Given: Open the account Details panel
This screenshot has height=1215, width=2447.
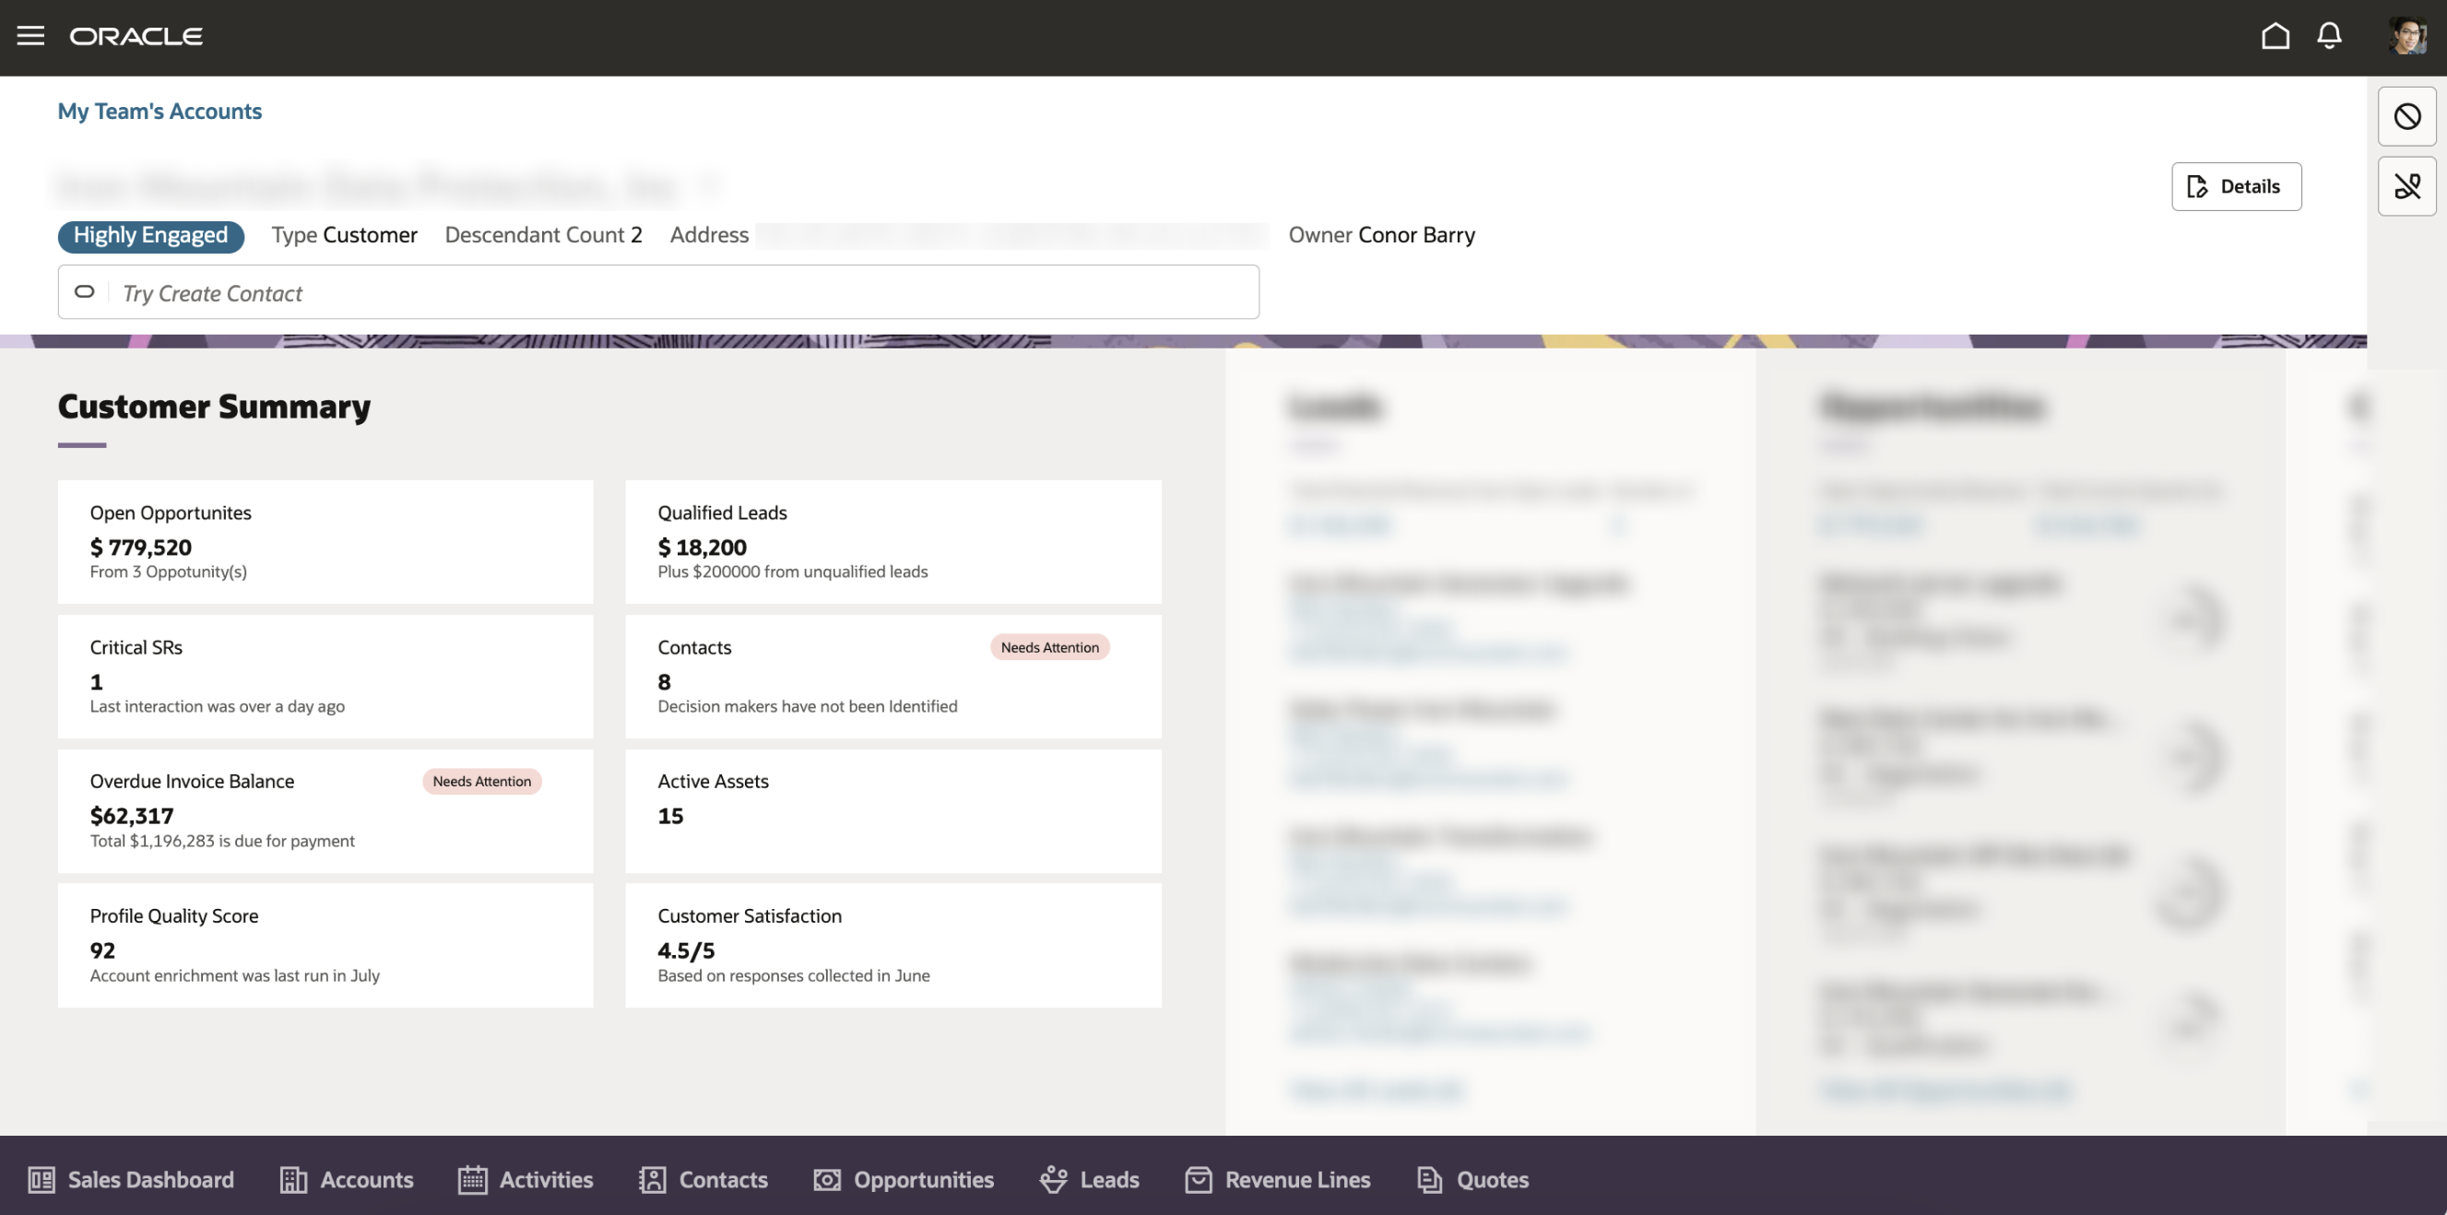Looking at the screenshot, I should click(x=2236, y=186).
